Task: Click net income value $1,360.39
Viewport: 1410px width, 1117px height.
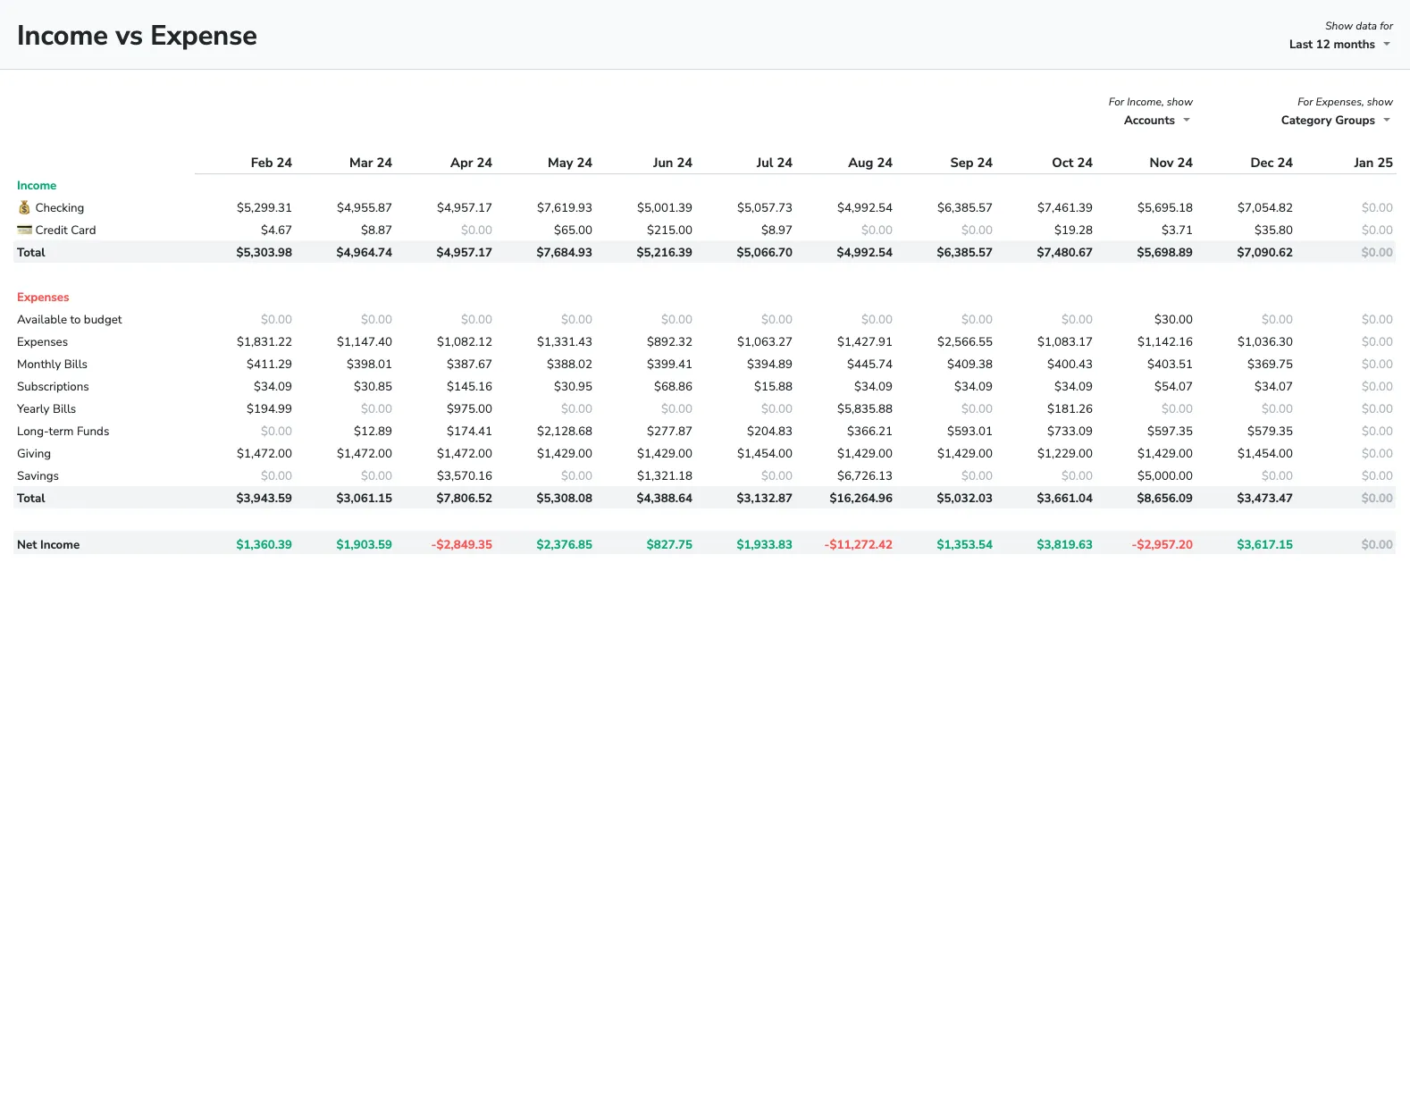Action: point(264,545)
